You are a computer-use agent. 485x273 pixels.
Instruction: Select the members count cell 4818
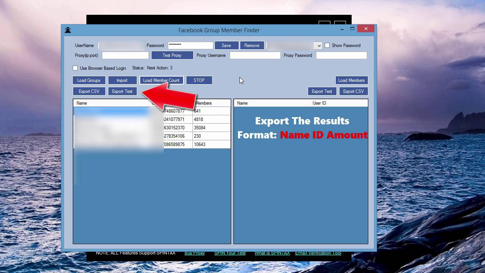click(211, 119)
